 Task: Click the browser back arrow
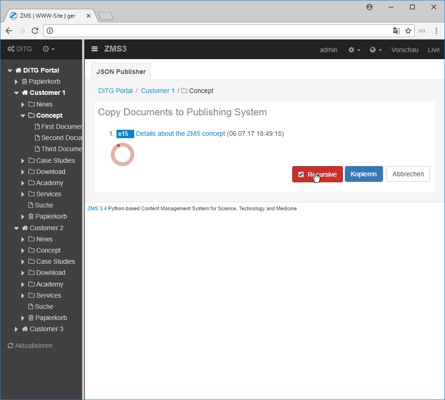click(9, 31)
